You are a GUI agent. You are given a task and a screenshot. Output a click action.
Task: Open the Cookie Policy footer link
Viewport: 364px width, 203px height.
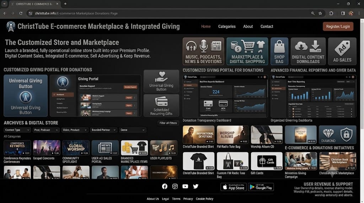204,199
